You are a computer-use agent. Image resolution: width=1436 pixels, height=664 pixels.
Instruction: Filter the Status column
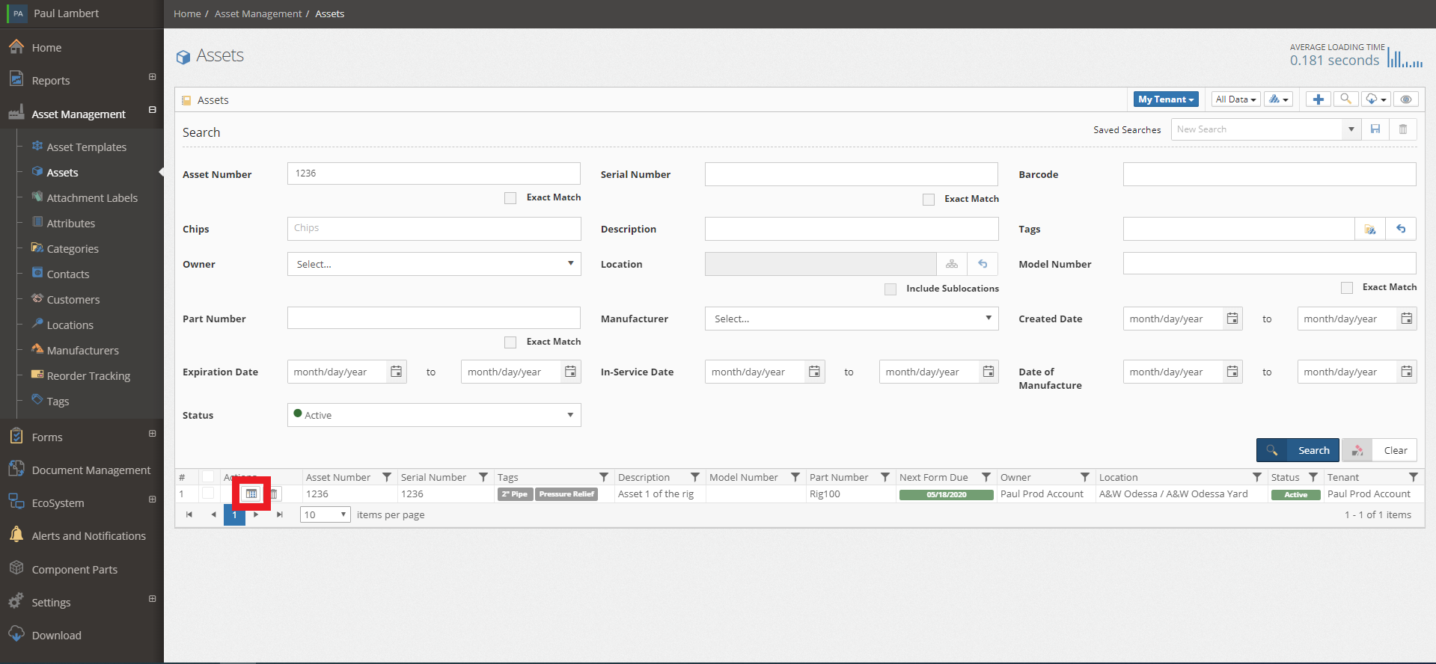click(x=1313, y=477)
